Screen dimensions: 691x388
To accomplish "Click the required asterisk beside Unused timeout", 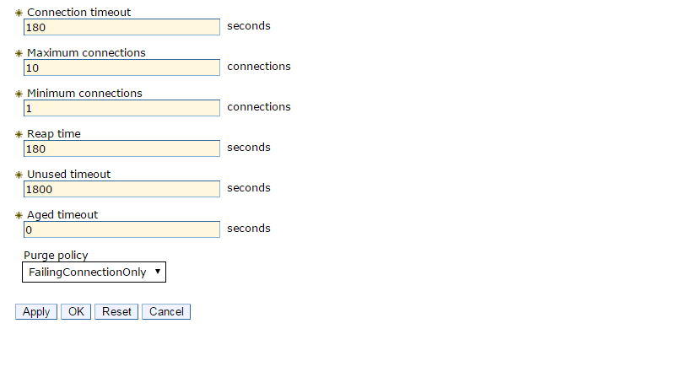I will [x=19, y=175].
